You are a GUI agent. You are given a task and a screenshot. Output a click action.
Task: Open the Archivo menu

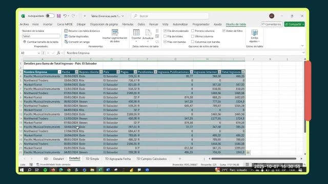click(x=24, y=24)
